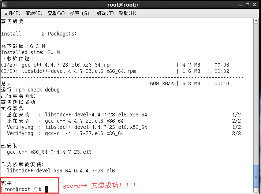Click the 00:06 download time
The width and height of the screenshot is (261, 194).
click(222, 65)
